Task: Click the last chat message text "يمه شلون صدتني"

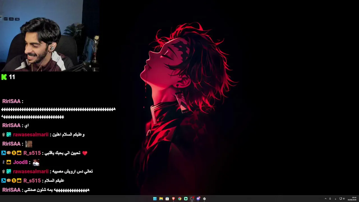Action: 38,190
